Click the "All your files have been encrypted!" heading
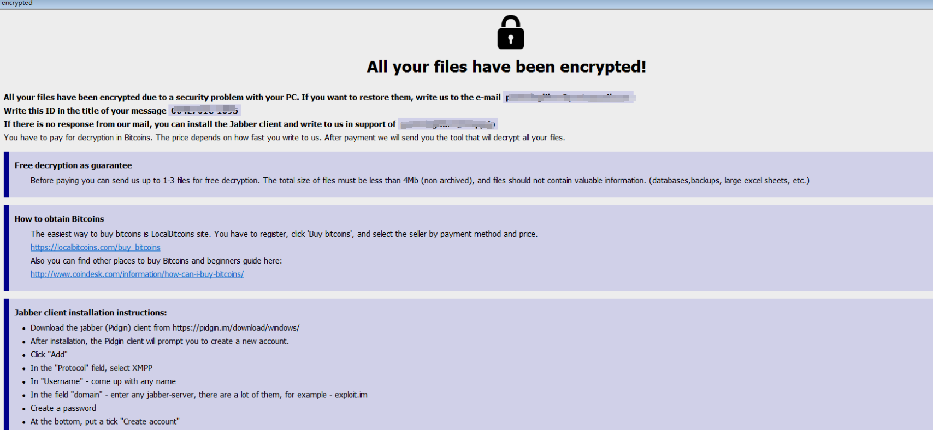Viewport: 933px width, 430px height. click(x=506, y=67)
